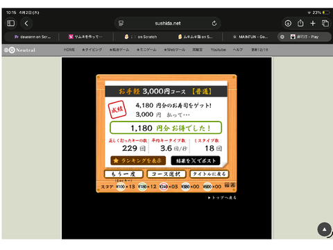
Task: Open the ★ミニゲーム menu
Action: point(146,50)
